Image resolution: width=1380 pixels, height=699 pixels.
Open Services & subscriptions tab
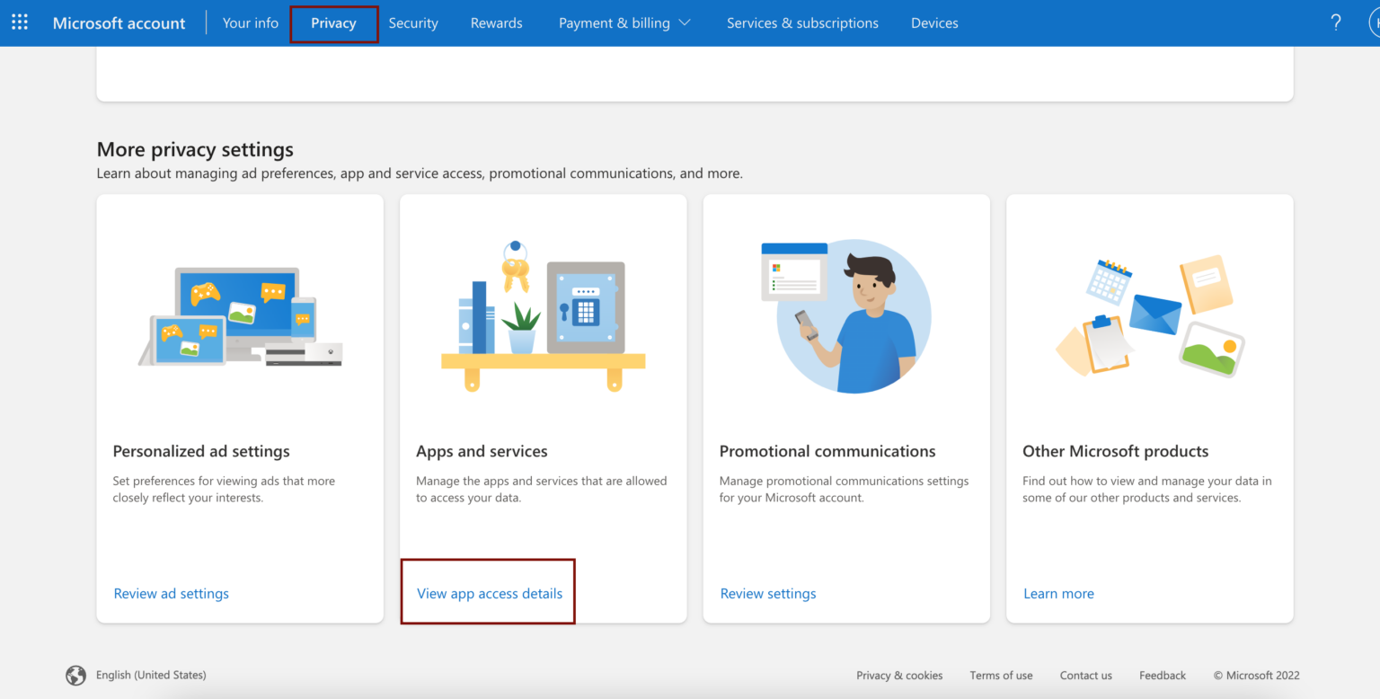click(802, 23)
